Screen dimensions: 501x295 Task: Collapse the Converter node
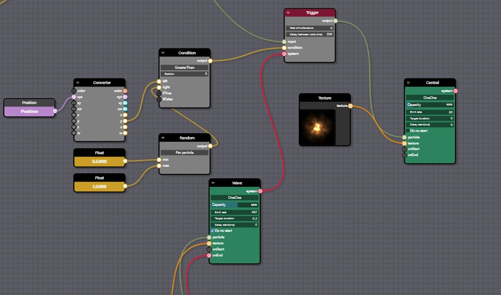78,83
